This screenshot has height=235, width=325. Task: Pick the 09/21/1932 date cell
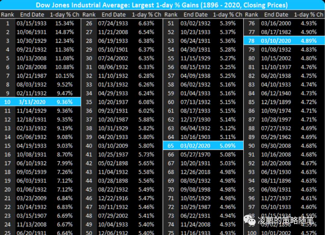(32, 50)
